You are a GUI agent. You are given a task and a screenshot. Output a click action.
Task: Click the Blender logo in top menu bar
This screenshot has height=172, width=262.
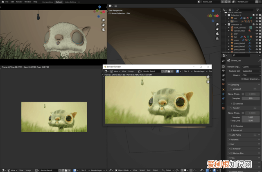click(x=2, y=2)
